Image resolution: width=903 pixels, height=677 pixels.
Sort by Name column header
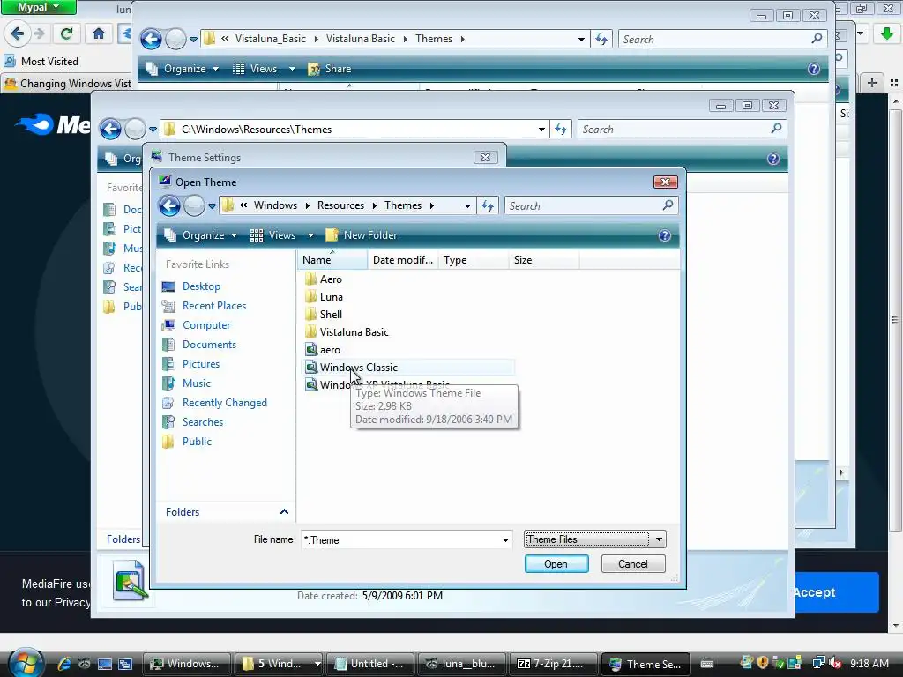(x=332, y=260)
